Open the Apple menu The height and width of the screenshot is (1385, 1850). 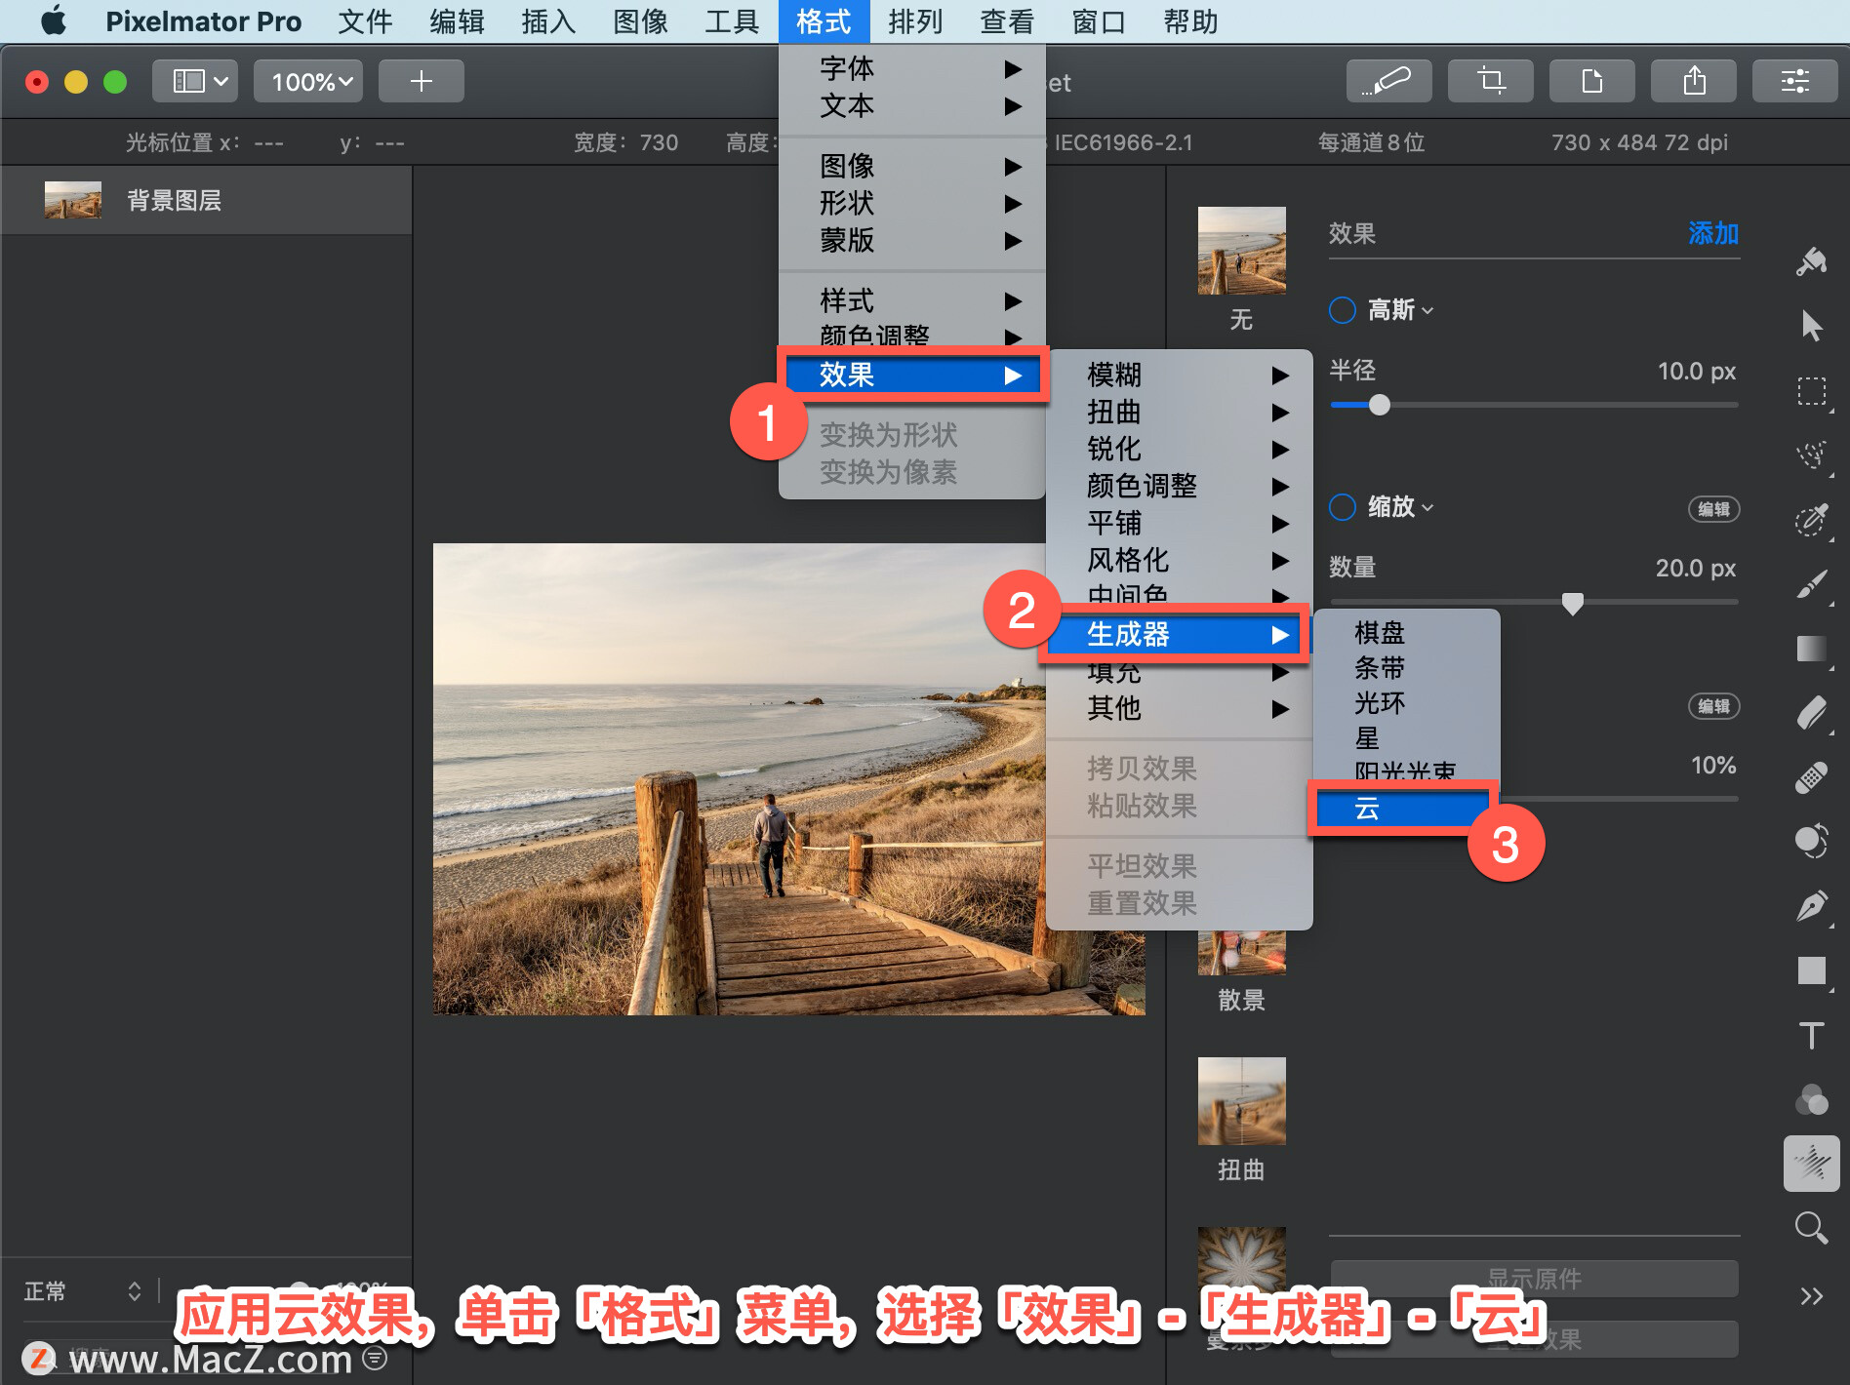pyautogui.click(x=55, y=21)
